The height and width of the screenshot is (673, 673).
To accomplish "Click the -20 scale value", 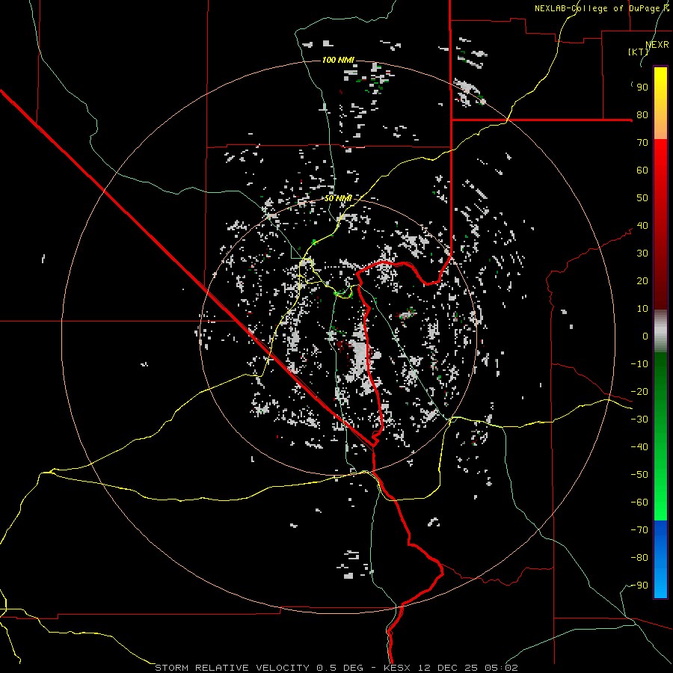I will [x=639, y=392].
